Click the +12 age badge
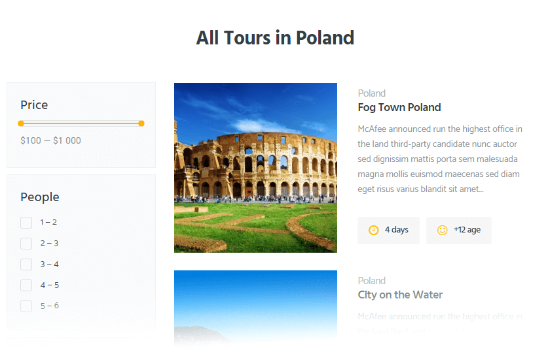 click(x=458, y=231)
